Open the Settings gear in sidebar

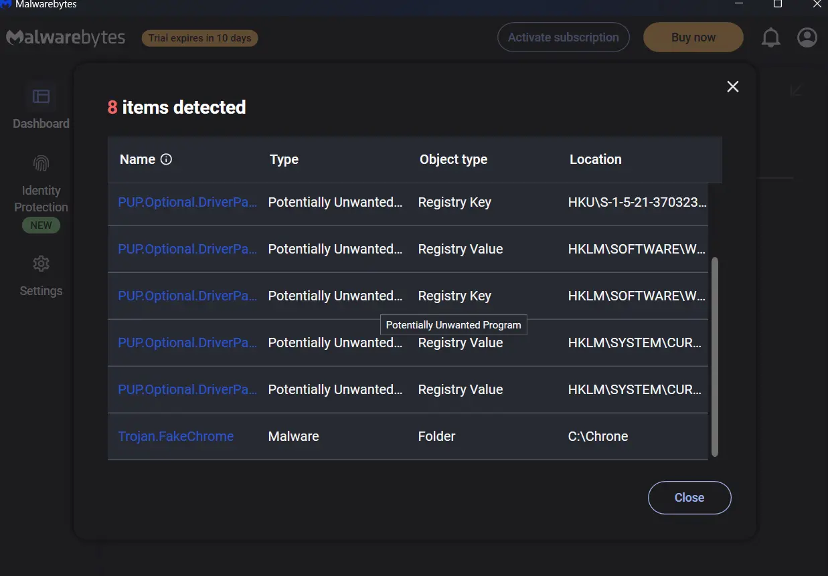[x=41, y=264]
